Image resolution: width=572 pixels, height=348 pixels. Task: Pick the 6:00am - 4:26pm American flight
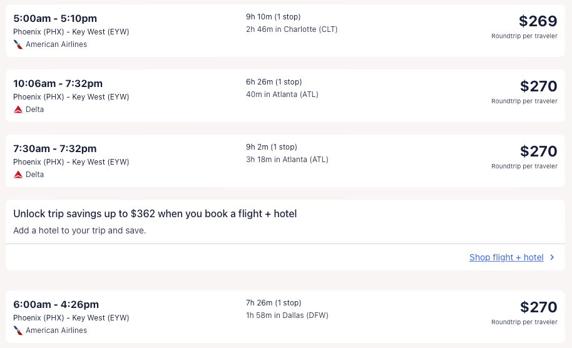[56, 305]
